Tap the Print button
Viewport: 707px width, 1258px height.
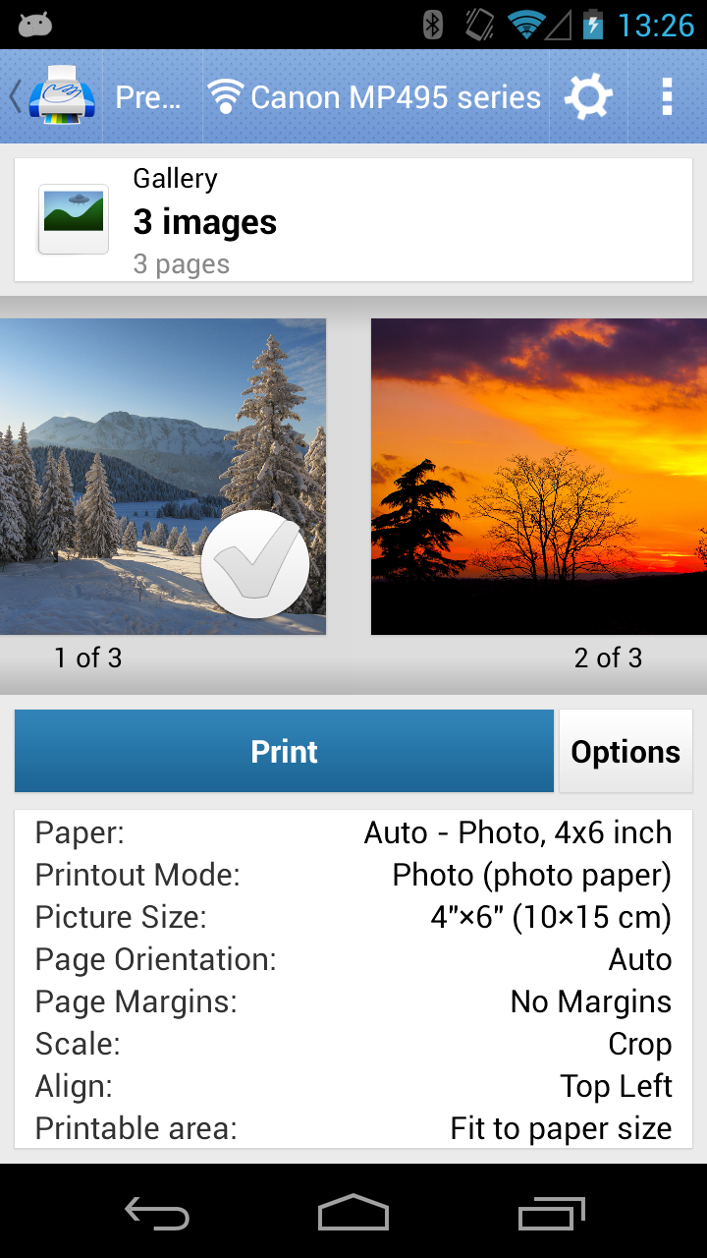click(284, 752)
